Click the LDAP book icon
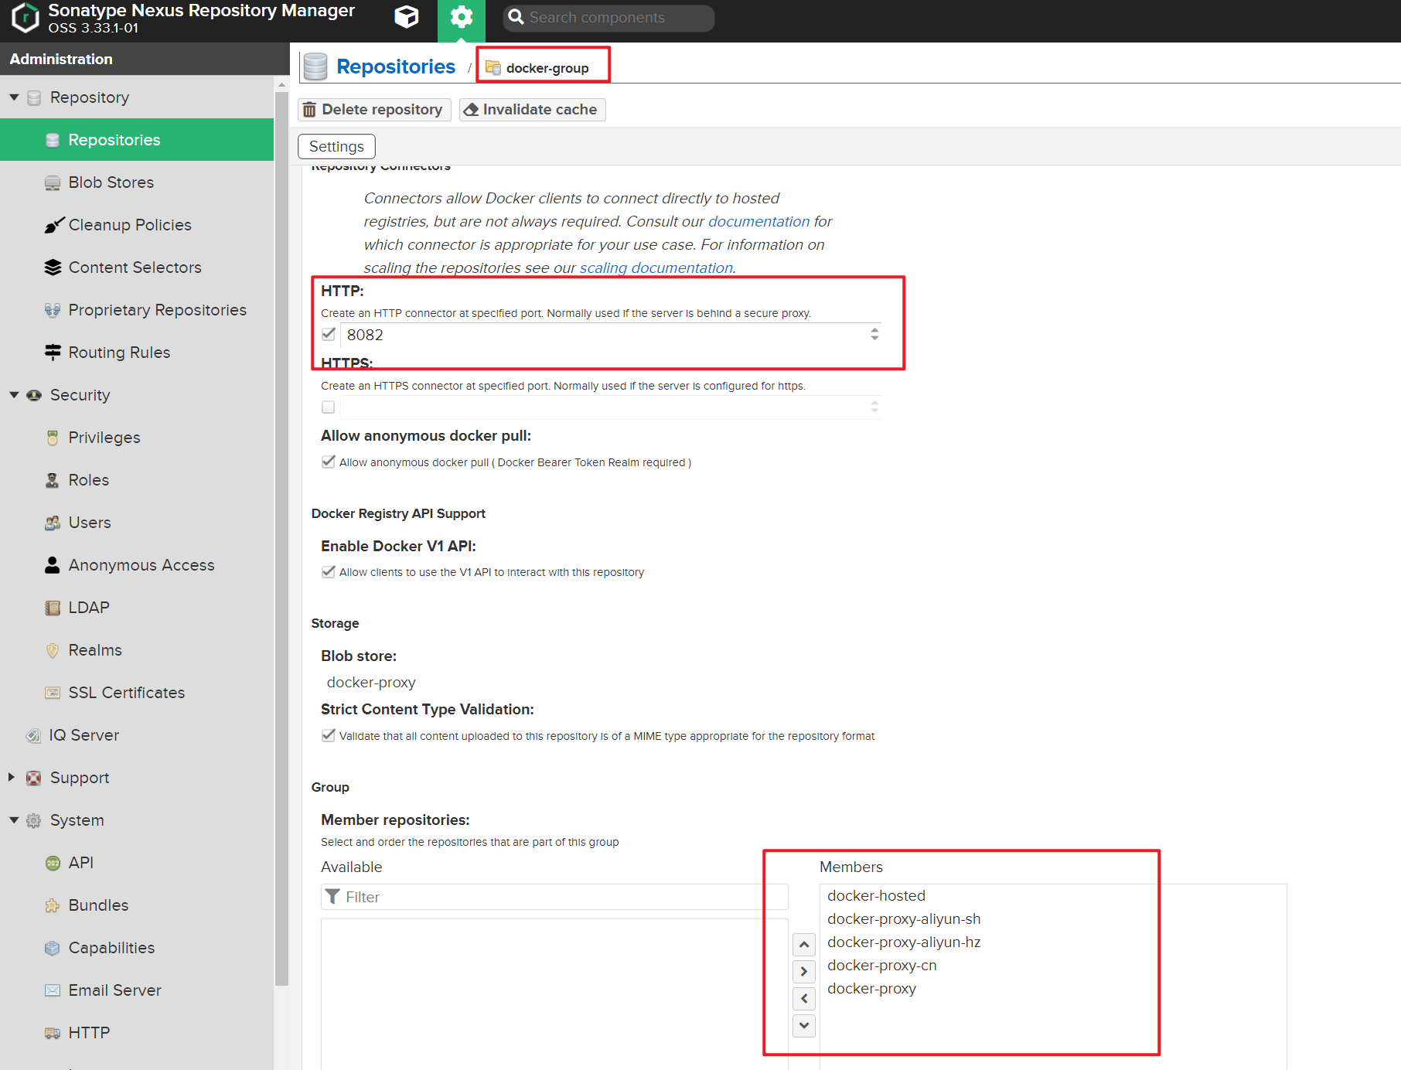The height and width of the screenshot is (1070, 1401). pyautogui.click(x=53, y=608)
